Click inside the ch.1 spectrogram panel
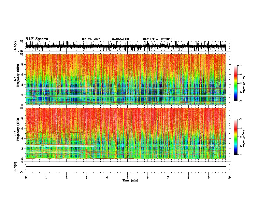The width and height of the screenshot is (258, 199). 125,79
